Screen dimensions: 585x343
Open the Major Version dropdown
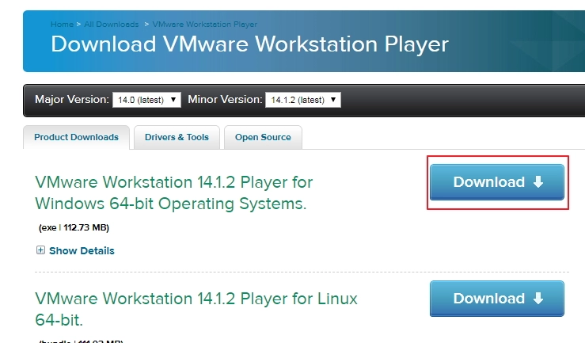pos(146,100)
